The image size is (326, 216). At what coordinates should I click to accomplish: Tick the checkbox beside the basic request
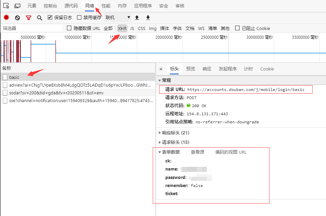point(5,77)
